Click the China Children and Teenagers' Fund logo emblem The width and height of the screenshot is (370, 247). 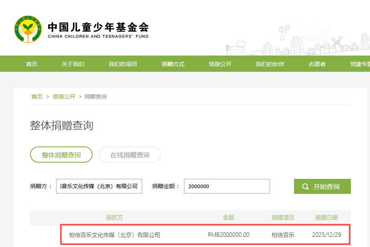[28, 29]
